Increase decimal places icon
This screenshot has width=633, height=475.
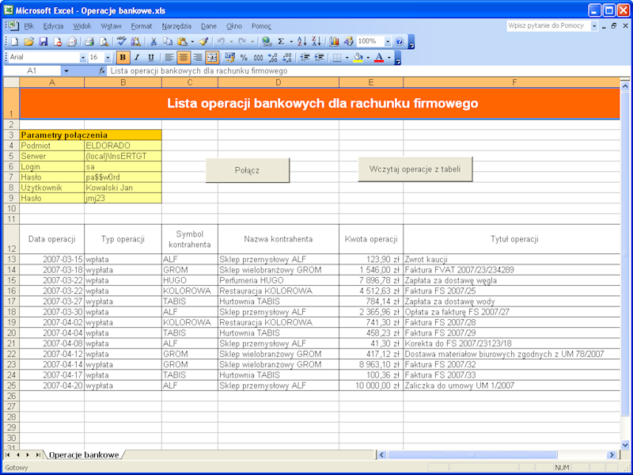point(272,58)
